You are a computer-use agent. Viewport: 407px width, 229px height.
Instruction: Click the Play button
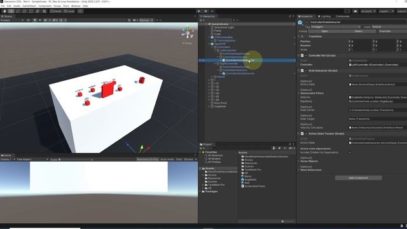(199, 11)
